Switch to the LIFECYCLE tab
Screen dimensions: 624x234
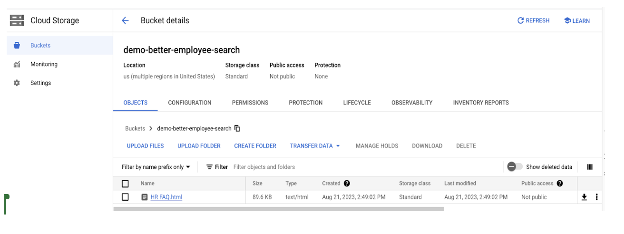tap(357, 102)
